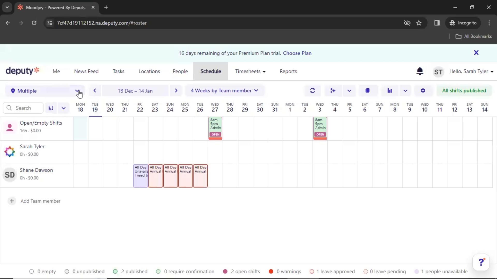Toggle the open shifts legend filter
The width and height of the screenshot is (497, 279).
[242, 272]
